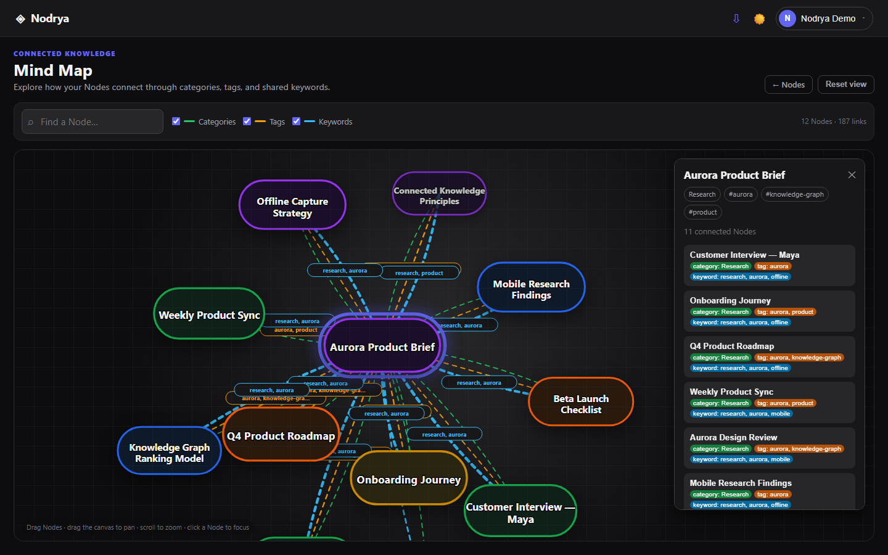Click the Nodrya brand name
This screenshot has width=888, height=555.
pos(50,18)
